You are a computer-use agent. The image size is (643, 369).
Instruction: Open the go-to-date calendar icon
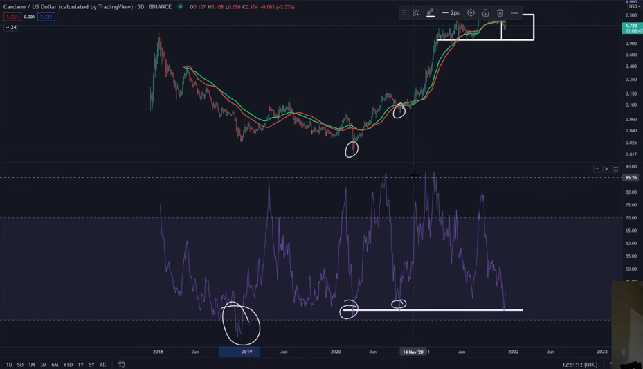121,364
